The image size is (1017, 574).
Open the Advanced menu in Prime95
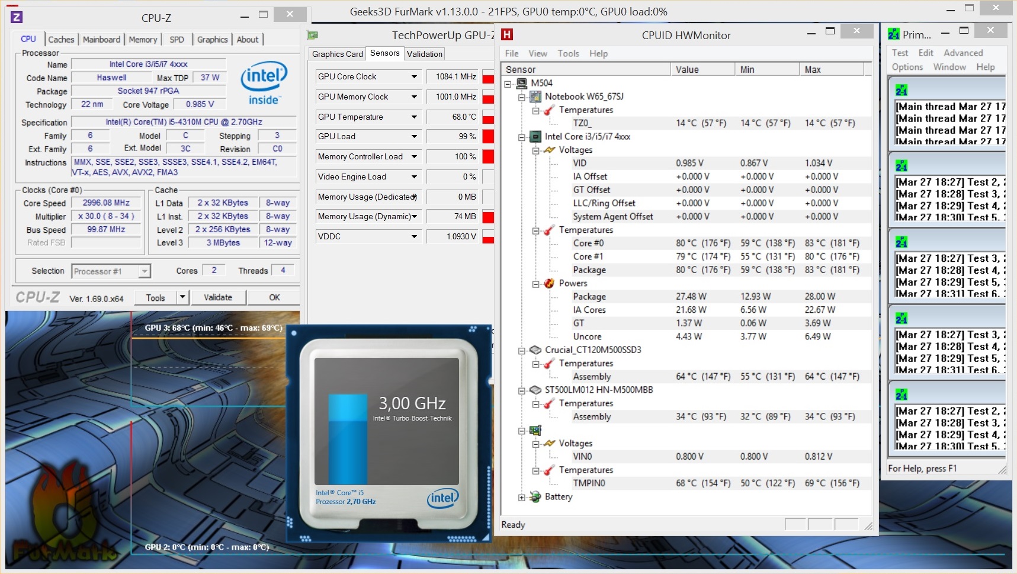(963, 53)
